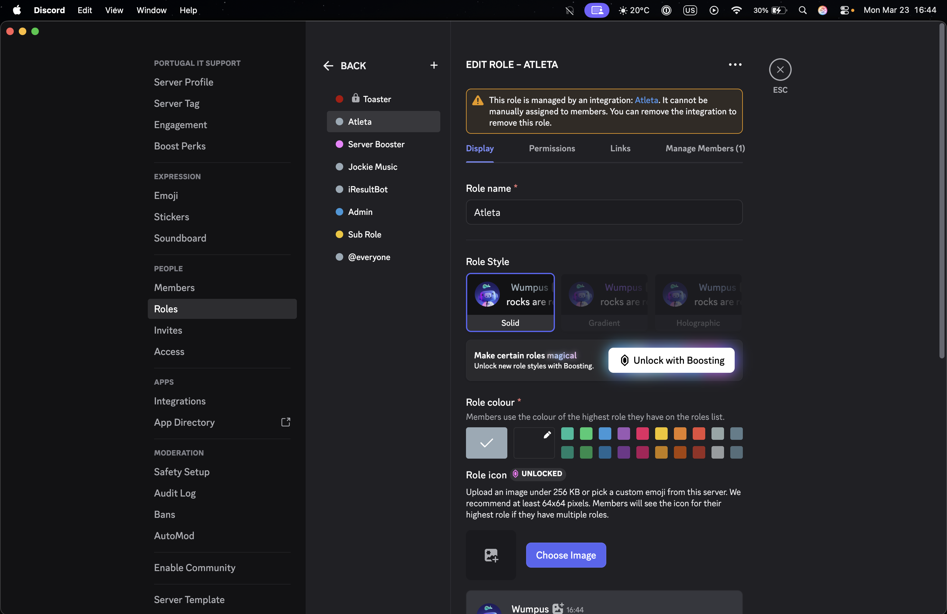947x614 pixels.
Task: Open the three-dot role options menu
Action: pyautogui.click(x=735, y=65)
